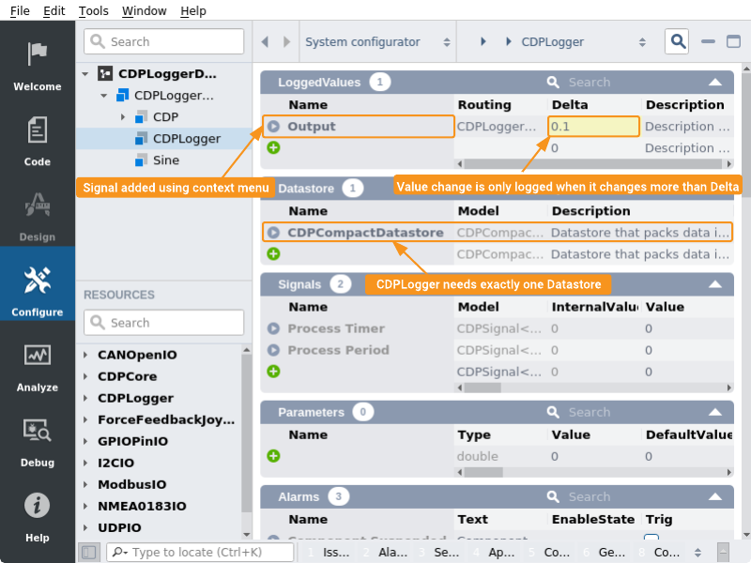Image resolution: width=751 pixels, height=563 pixels.
Task: Open the Welcome mode
Action: (x=38, y=66)
